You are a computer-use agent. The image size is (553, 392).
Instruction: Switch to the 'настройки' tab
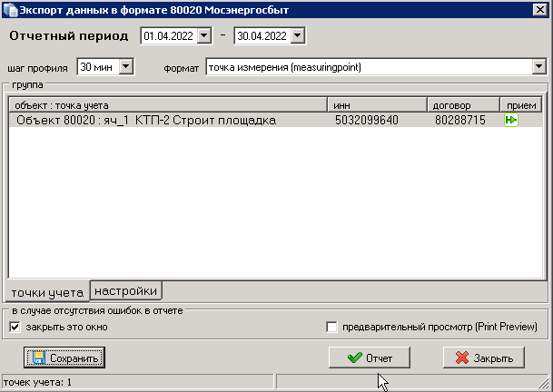(x=126, y=291)
